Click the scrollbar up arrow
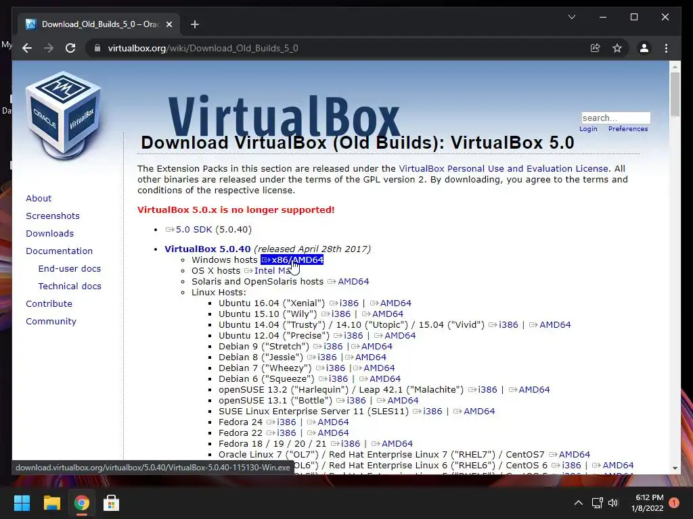 click(675, 67)
